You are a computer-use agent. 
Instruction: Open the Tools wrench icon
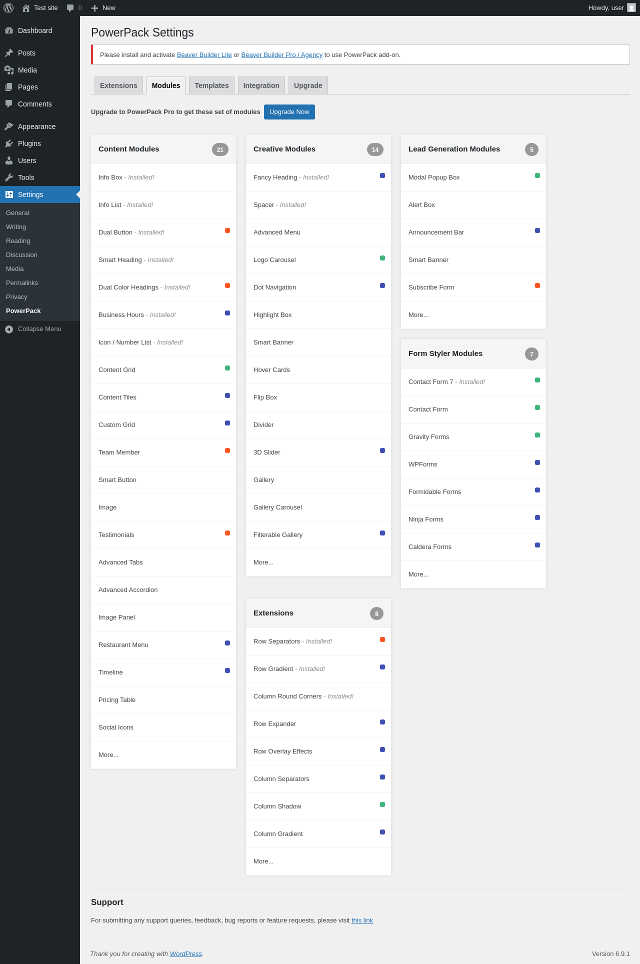pos(9,177)
